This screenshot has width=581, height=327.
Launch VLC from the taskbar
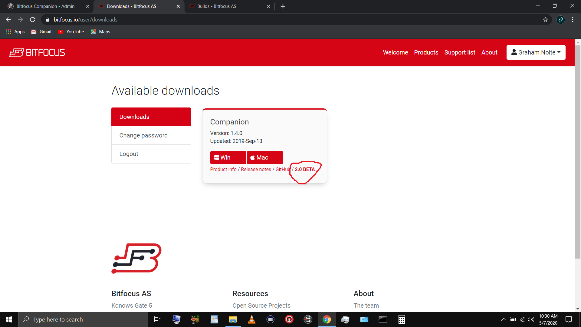251,319
